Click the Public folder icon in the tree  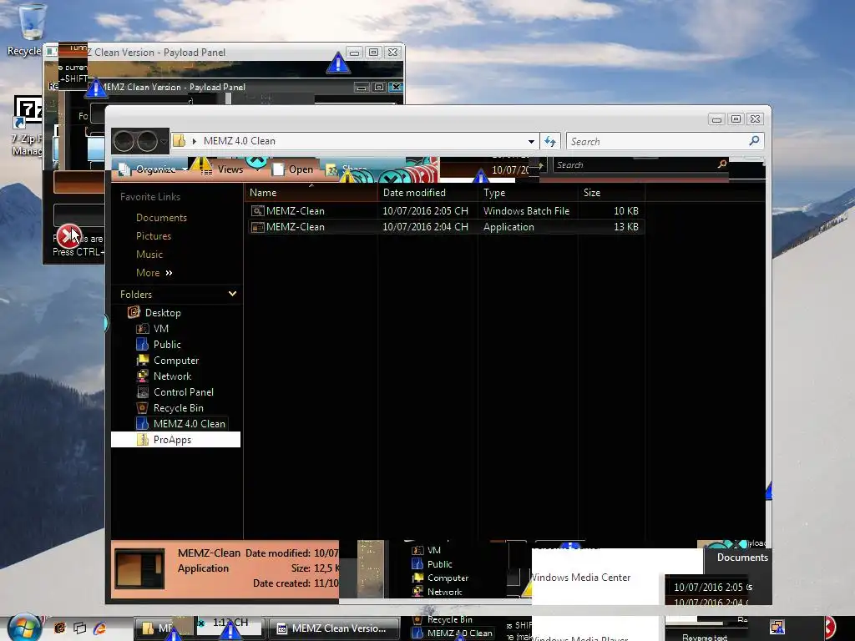tap(142, 345)
